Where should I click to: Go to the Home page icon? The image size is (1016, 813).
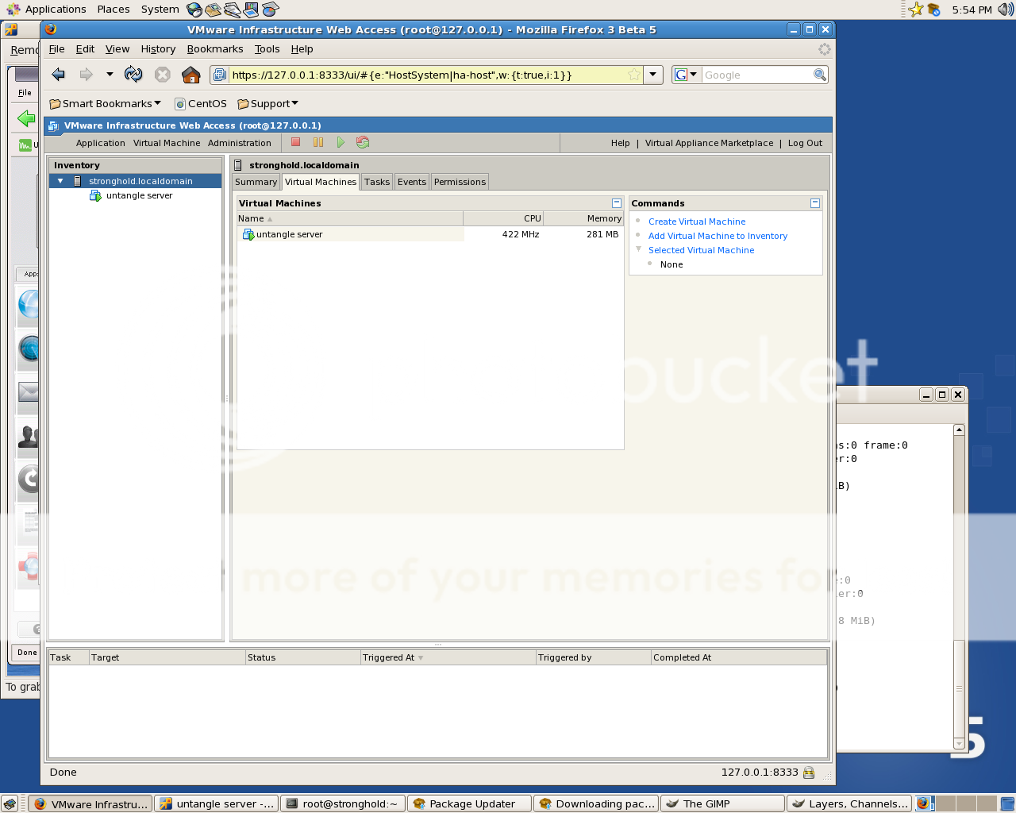pos(190,75)
